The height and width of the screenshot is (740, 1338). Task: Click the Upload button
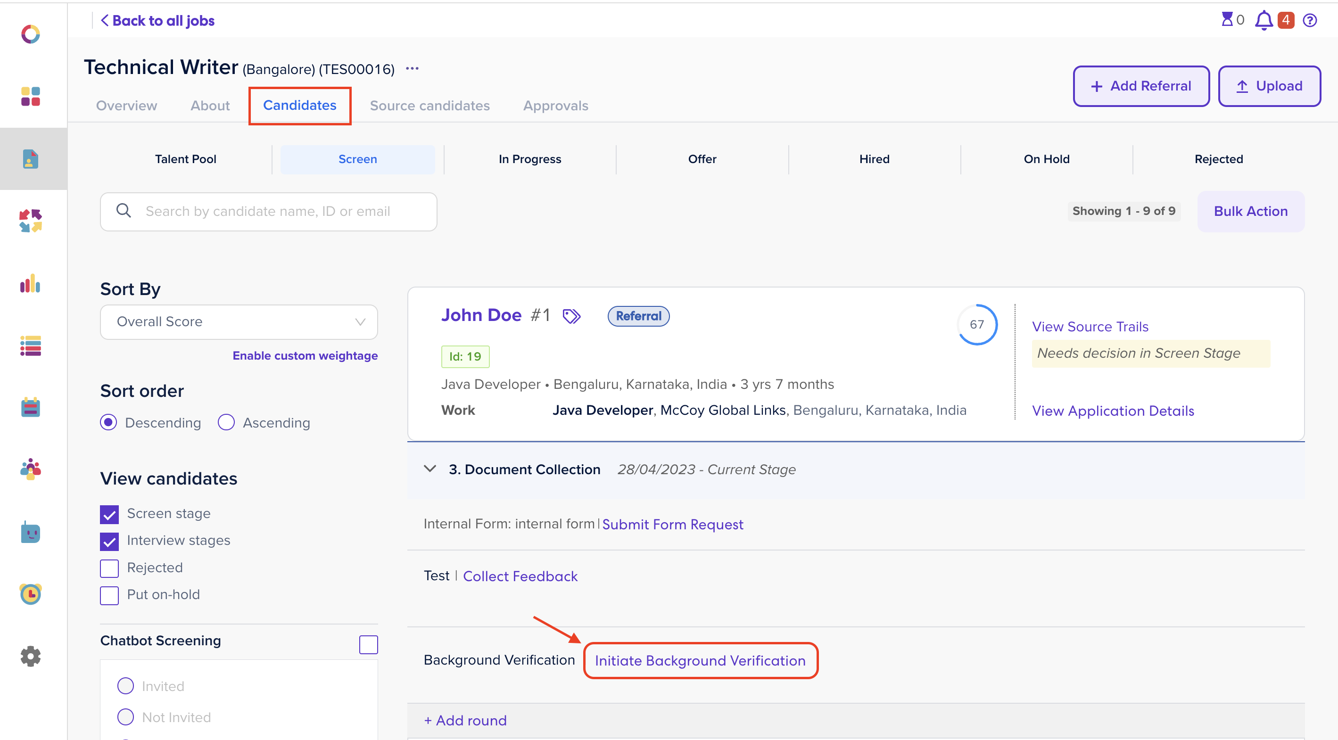1270,86
